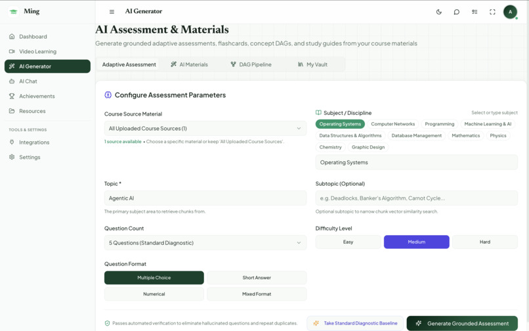Viewport: 529px width, 331px height.
Task: Select the Graphic Design subject chip
Action: 368,147
